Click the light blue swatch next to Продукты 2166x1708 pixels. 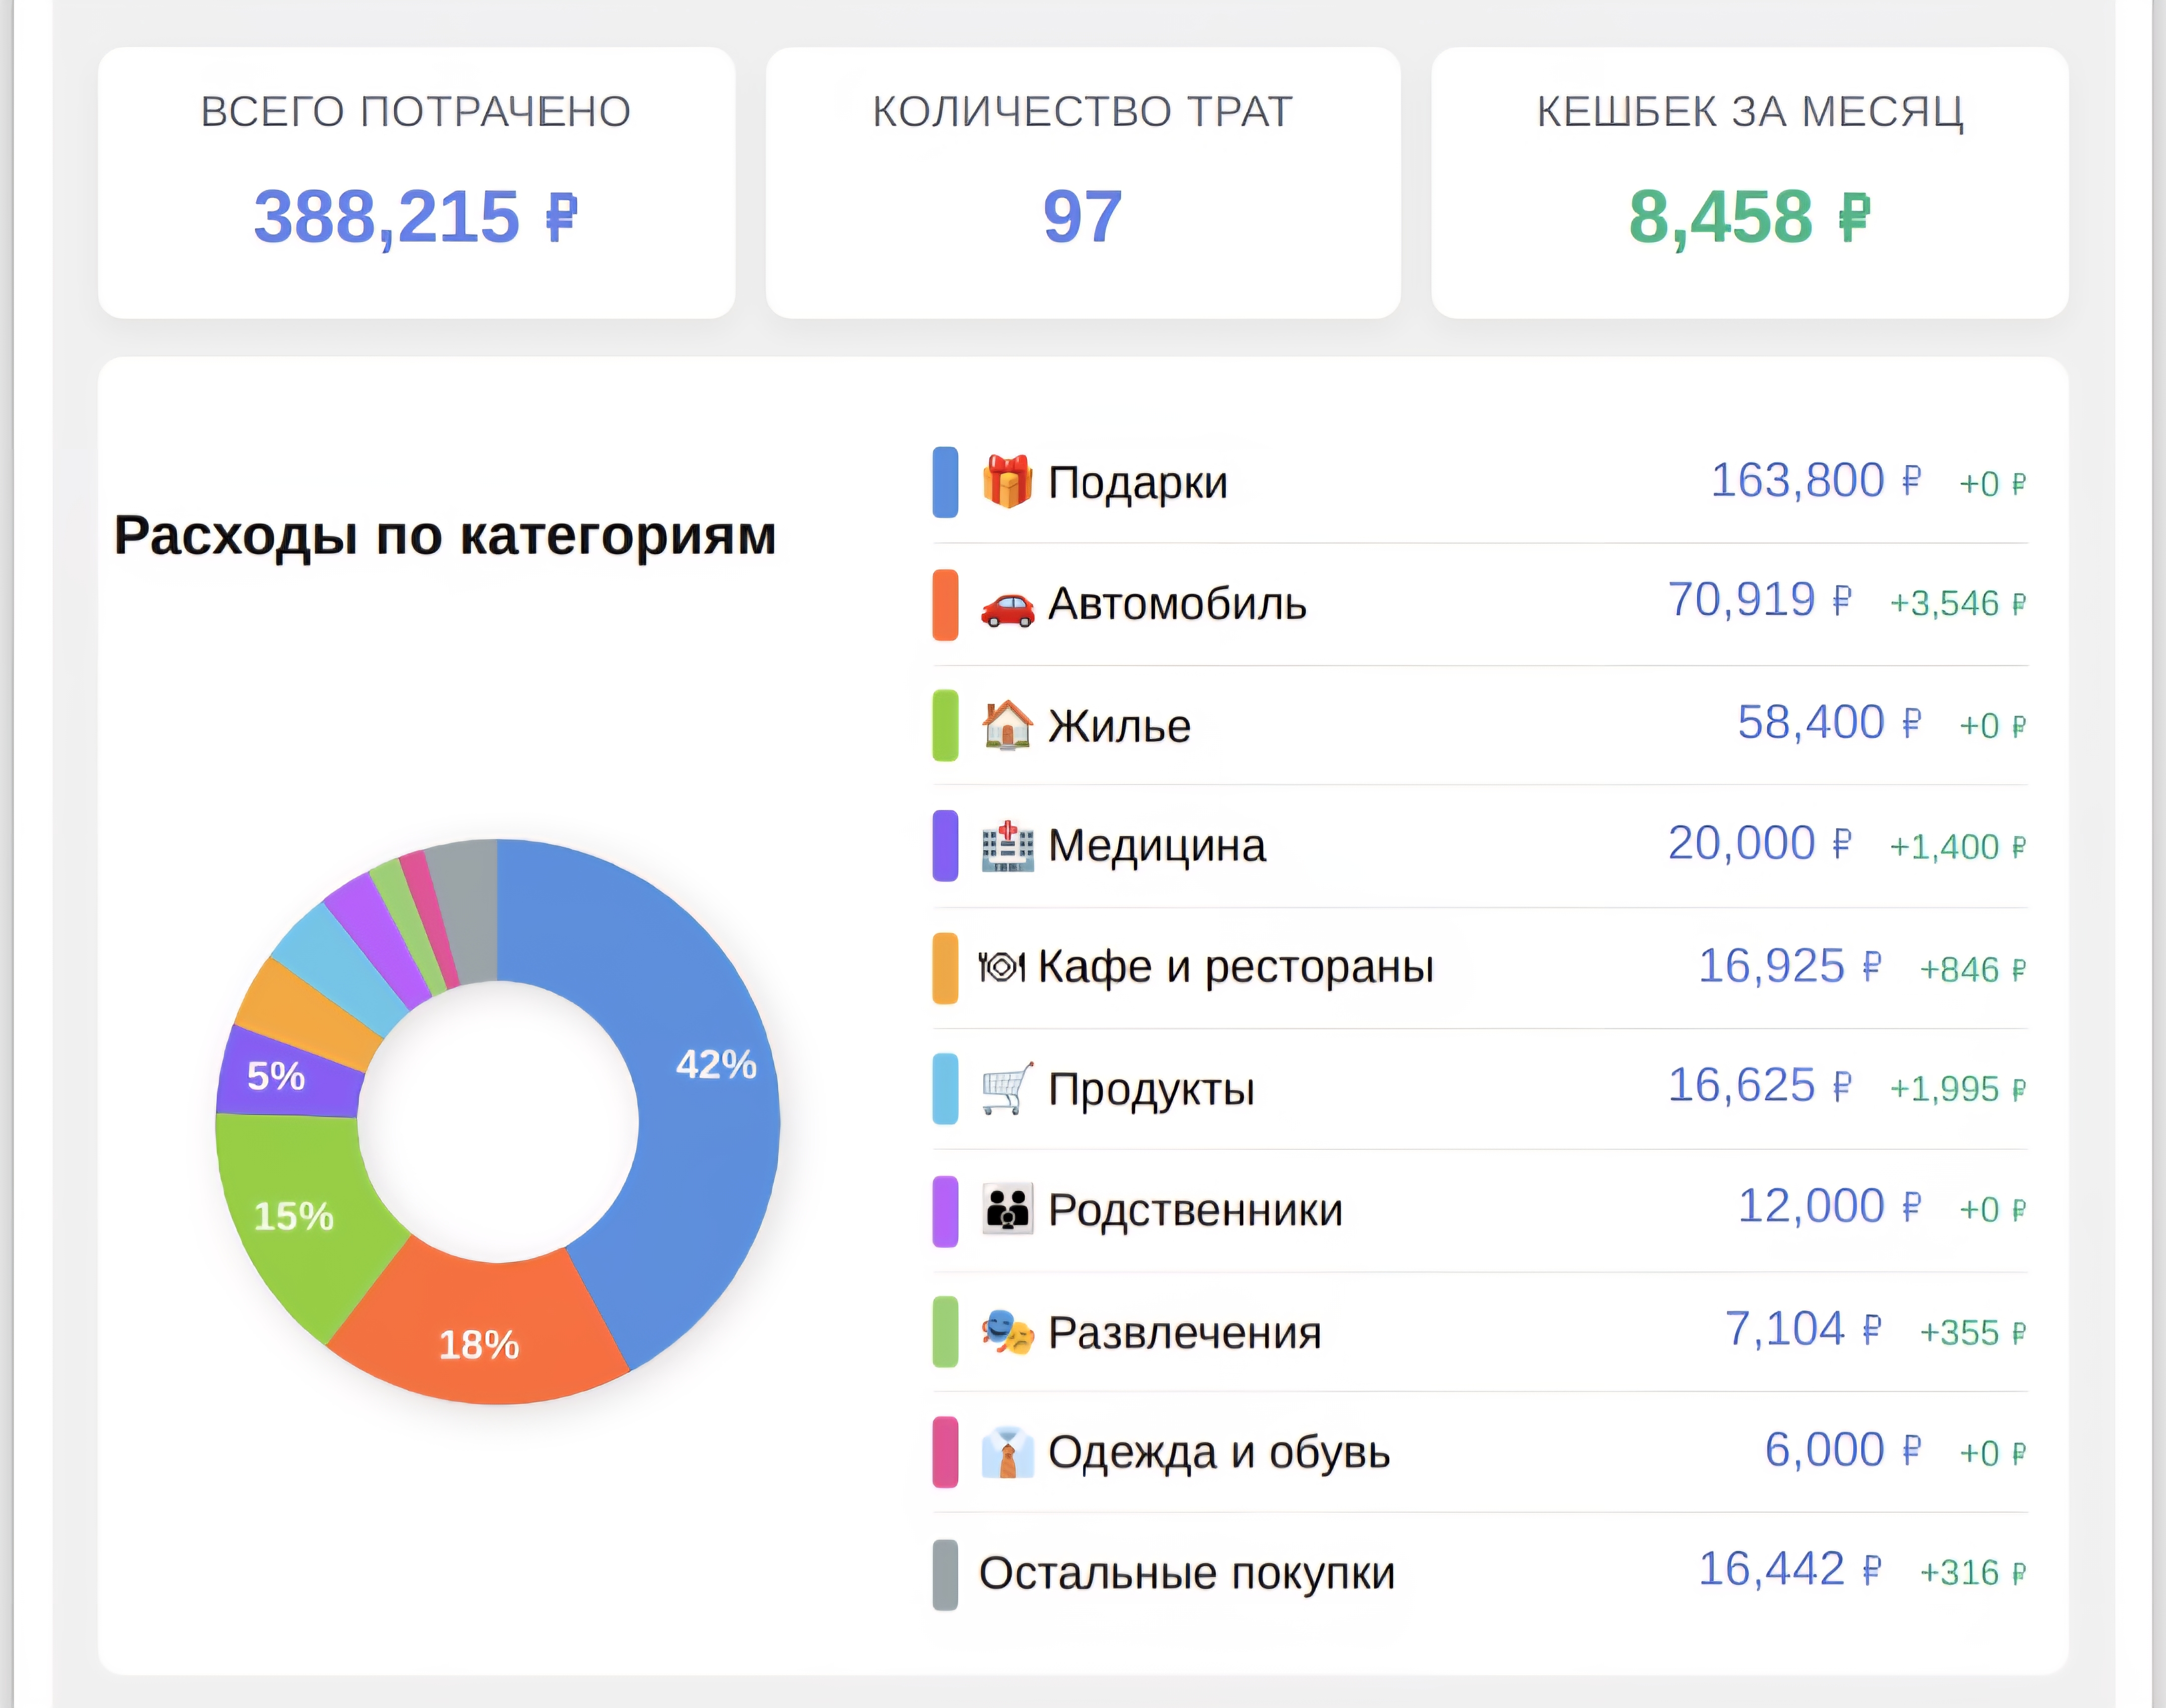945,1088
